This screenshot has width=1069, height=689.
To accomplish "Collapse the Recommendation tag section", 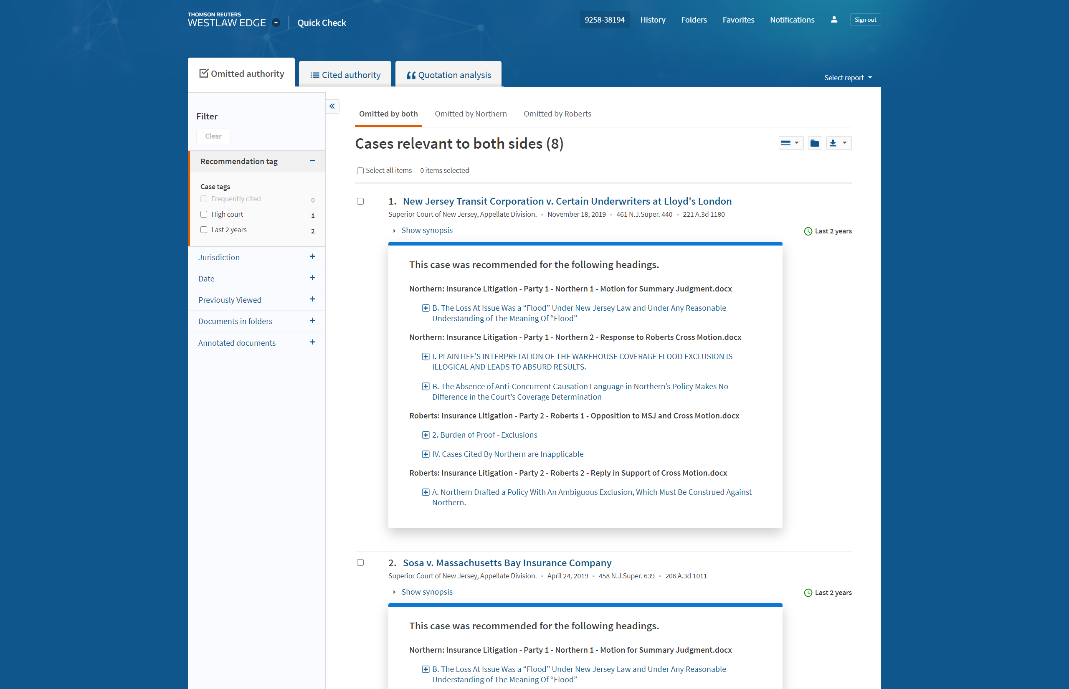I will click(x=312, y=161).
